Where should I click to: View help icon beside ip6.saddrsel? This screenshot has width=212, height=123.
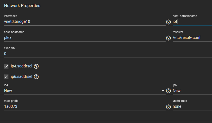(x=36, y=77)
